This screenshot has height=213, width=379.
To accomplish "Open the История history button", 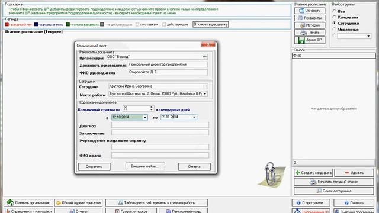I will 310,25.
